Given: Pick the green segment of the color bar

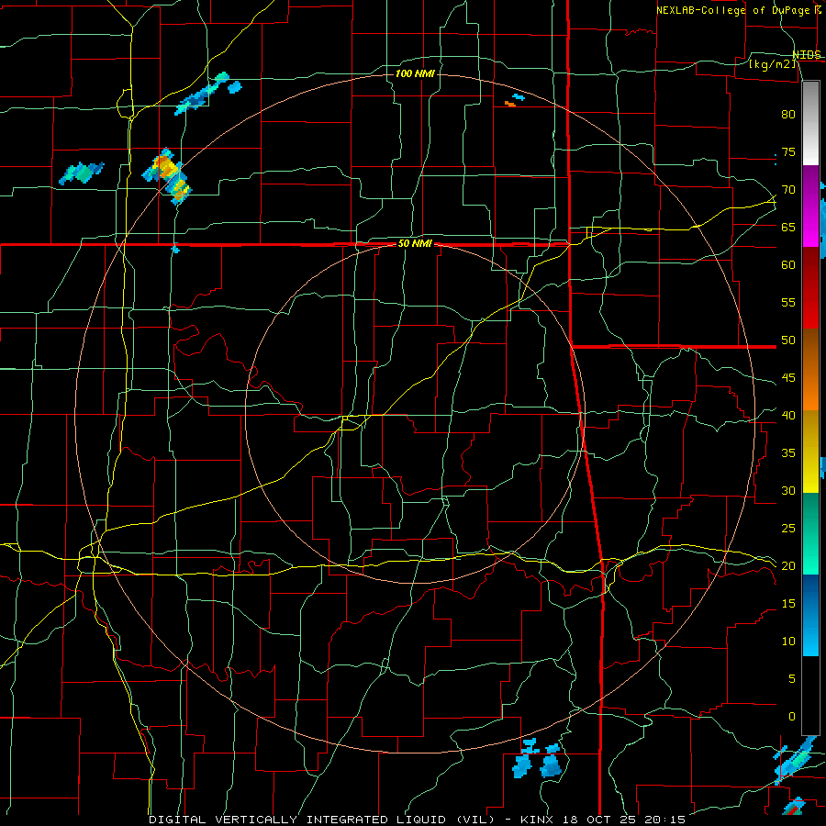Looking at the screenshot, I should click(810, 533).
